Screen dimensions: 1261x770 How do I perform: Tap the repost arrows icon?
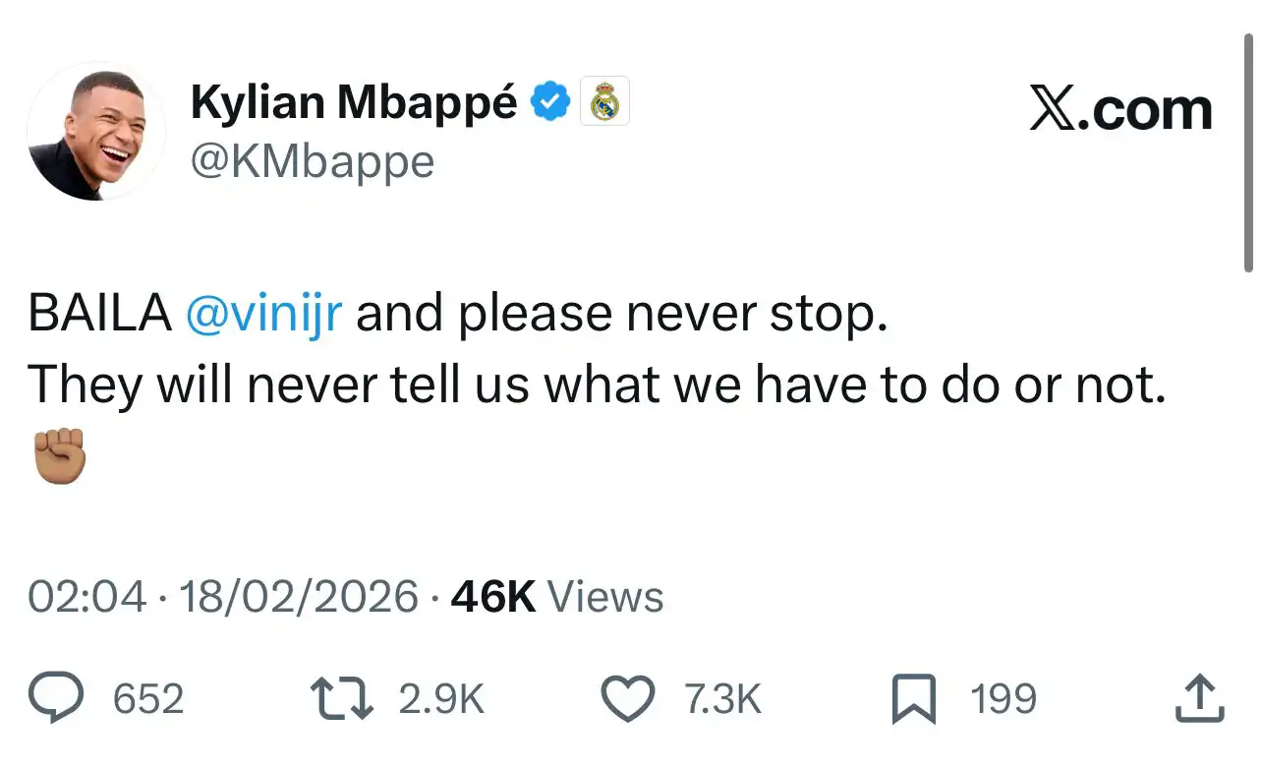click(340, 699)
